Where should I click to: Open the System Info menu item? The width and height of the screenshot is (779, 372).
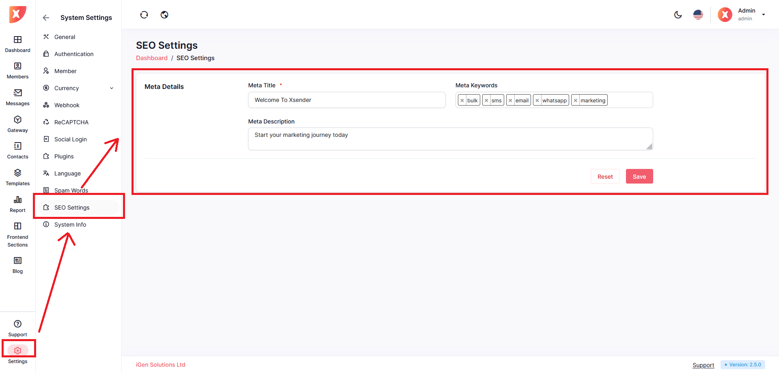[70, 225]
